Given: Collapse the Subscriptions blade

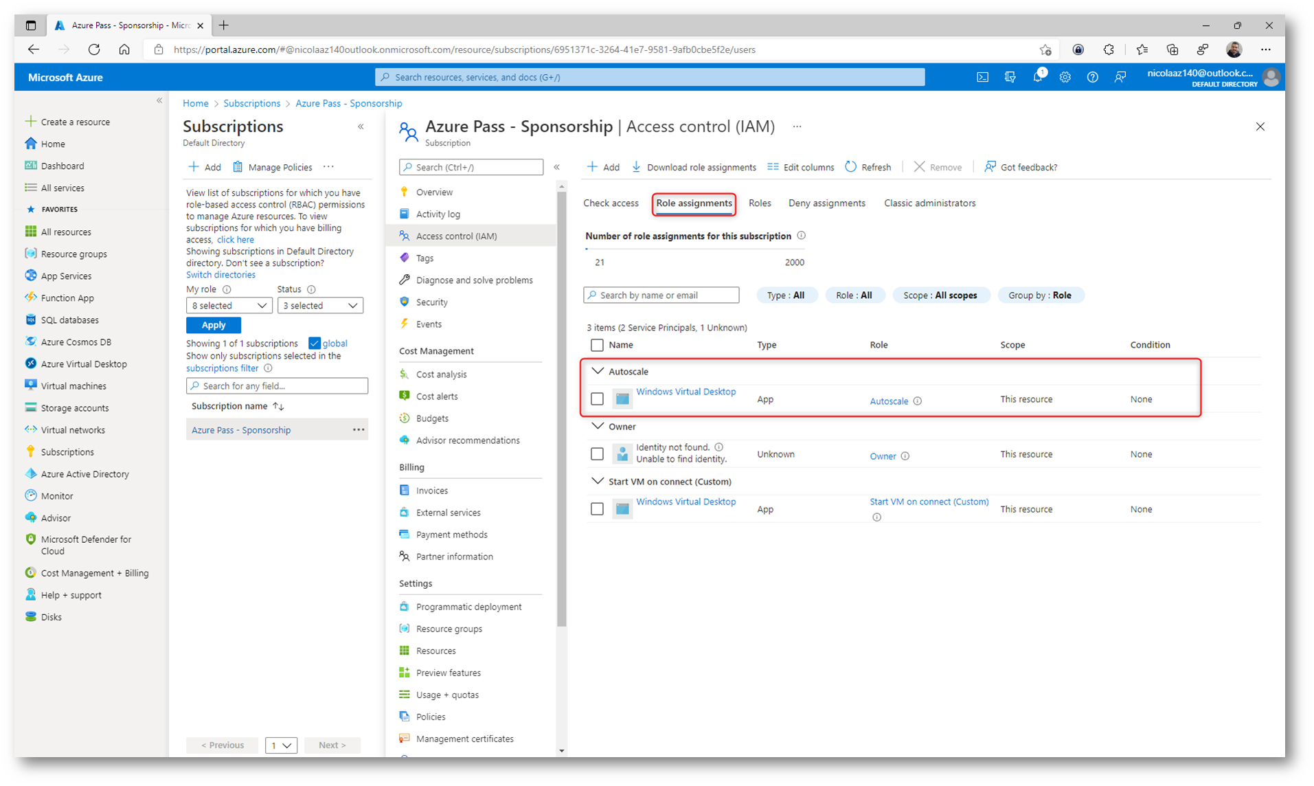Looking at the screenshot, I should 361,126.
